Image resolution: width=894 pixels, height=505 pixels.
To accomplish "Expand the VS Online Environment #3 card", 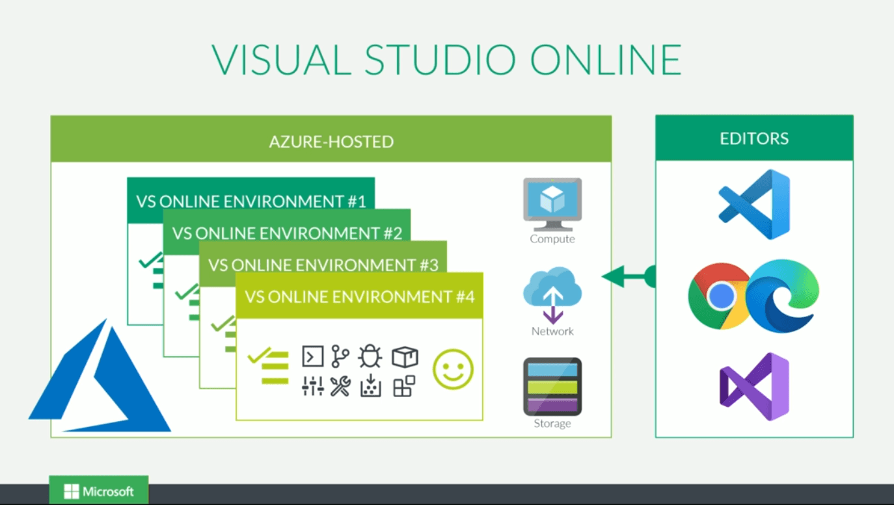I will point(323,265).
